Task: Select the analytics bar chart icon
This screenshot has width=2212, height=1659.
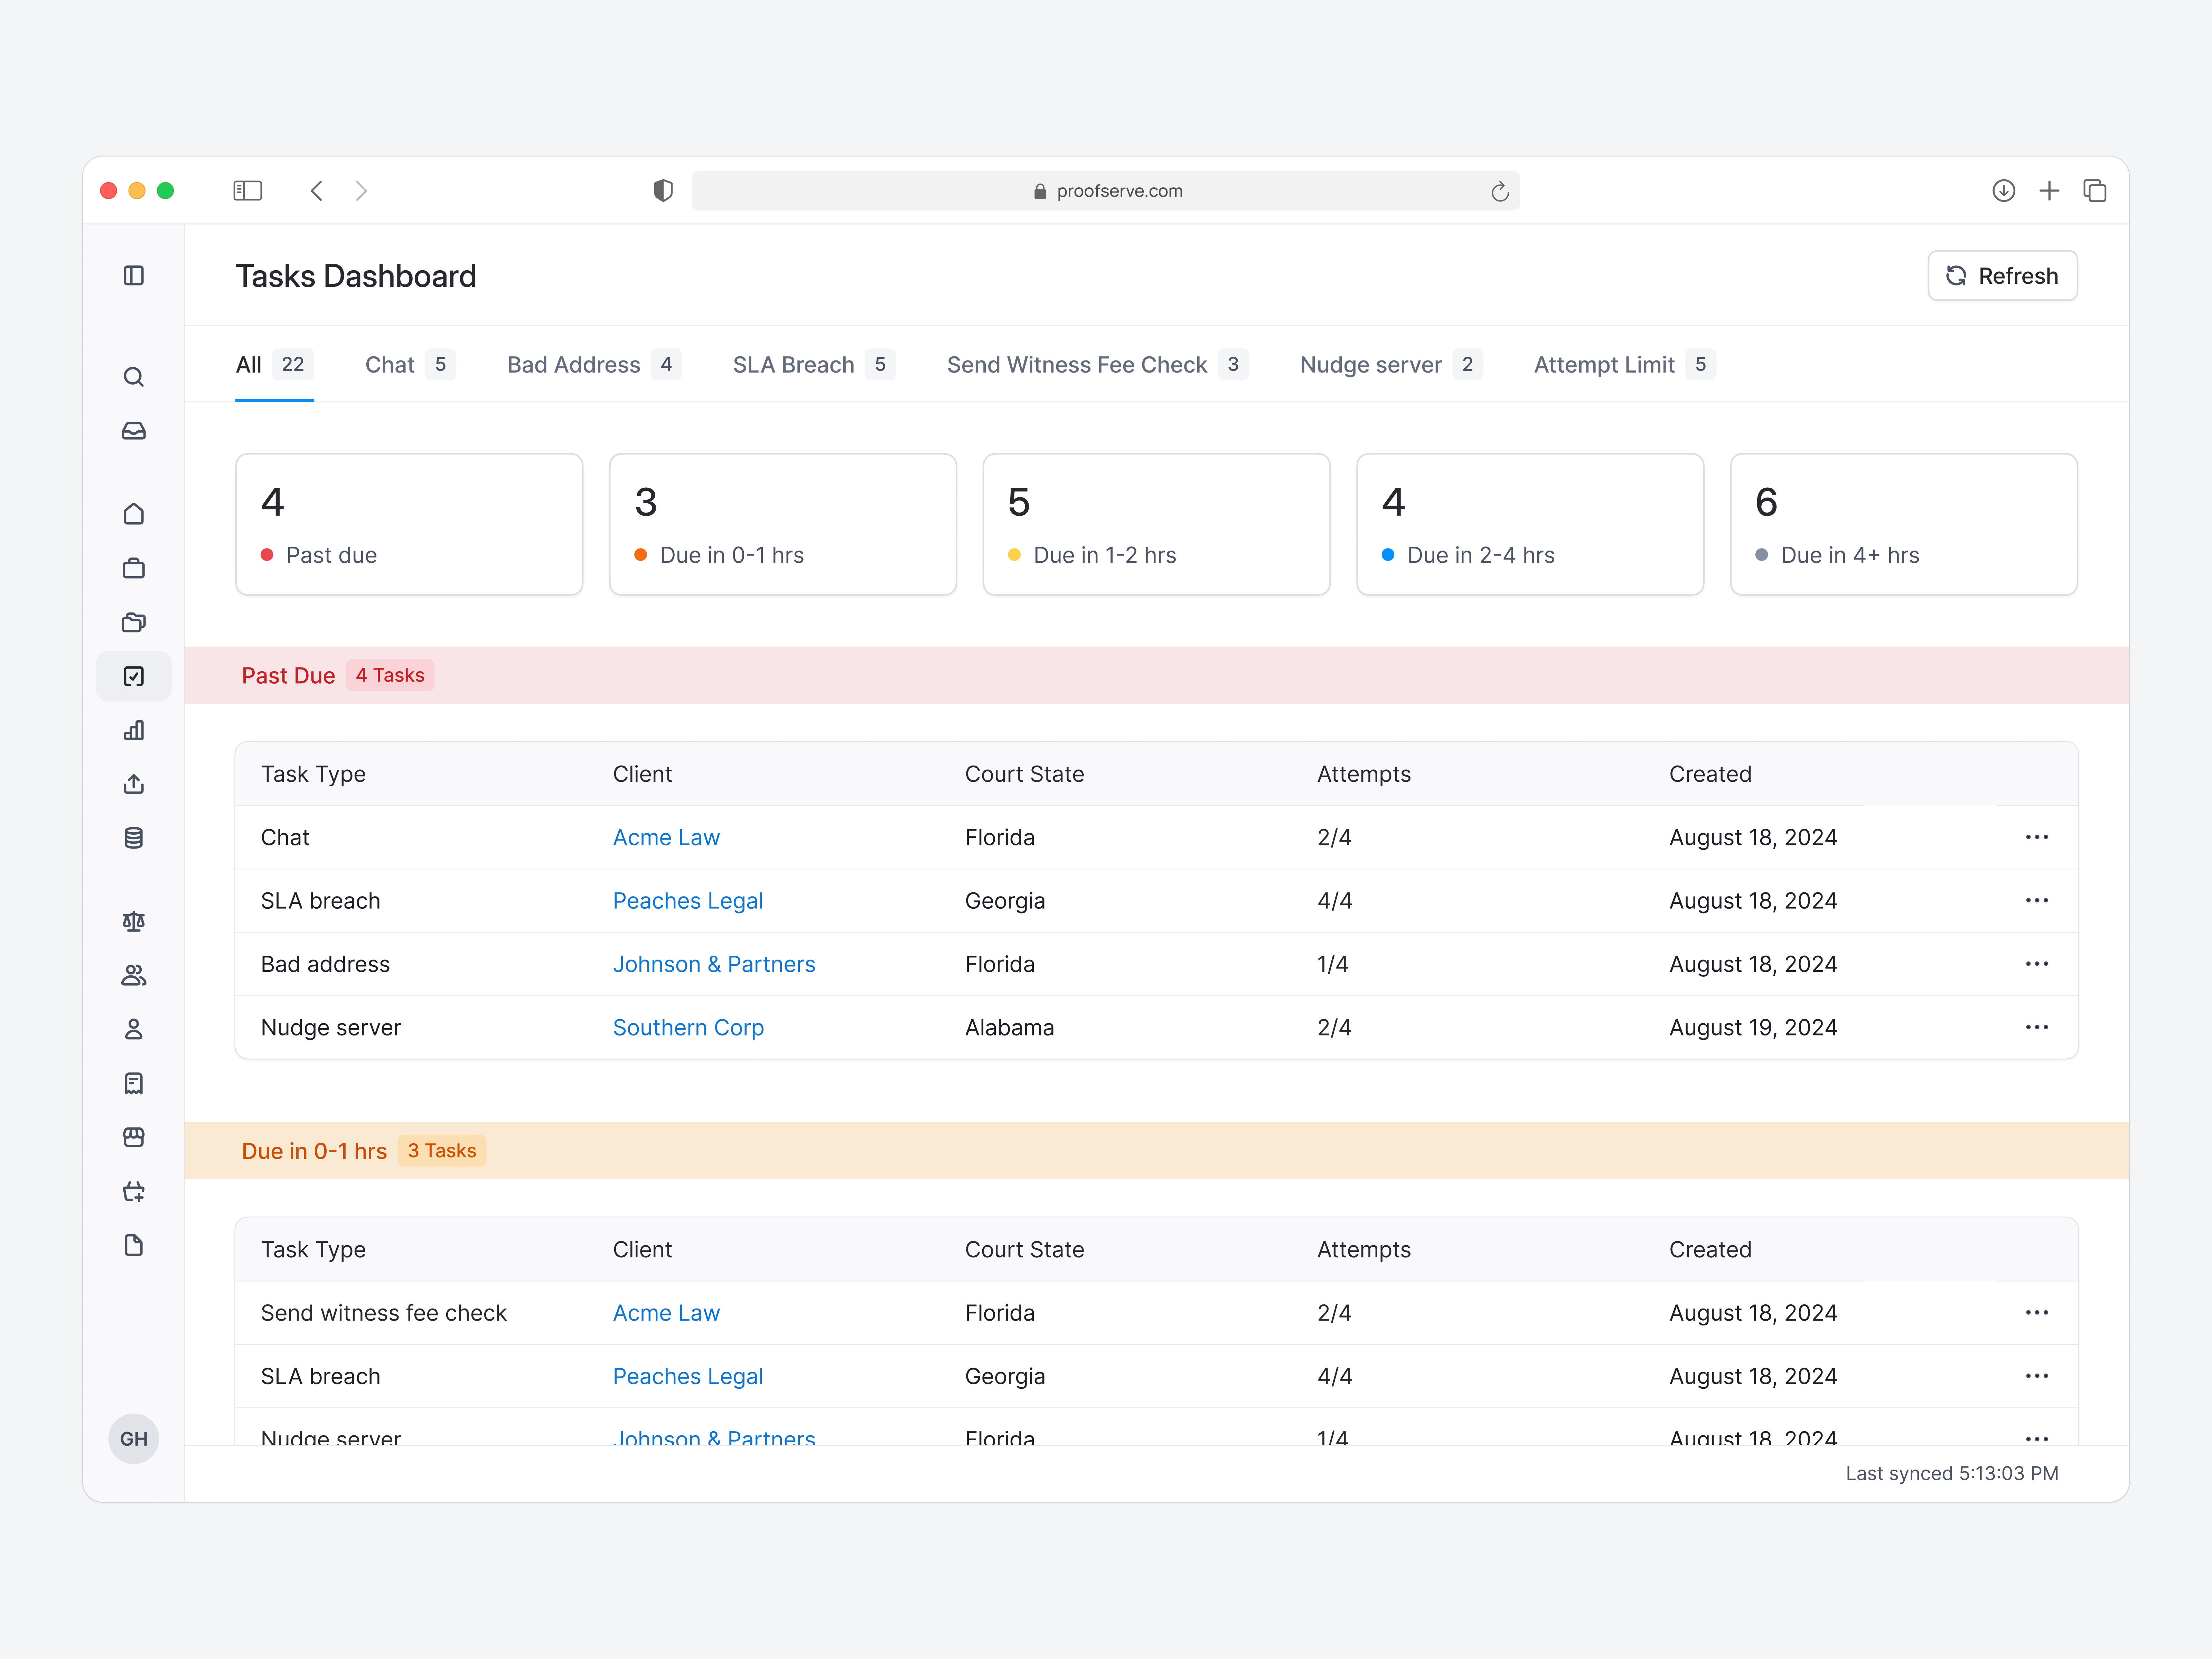Action: [x=134, y=730]
